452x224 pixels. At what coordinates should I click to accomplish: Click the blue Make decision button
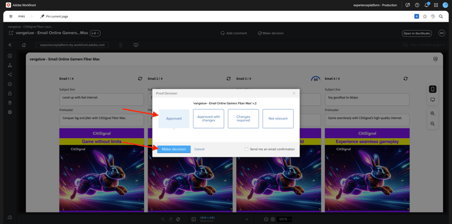click(174, 149)
